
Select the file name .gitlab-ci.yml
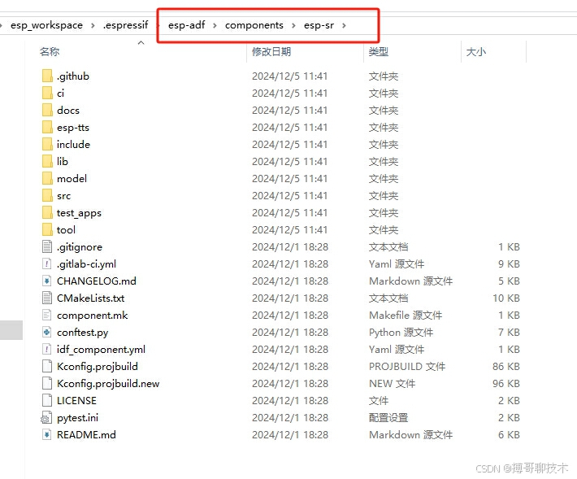tap(86, 264)
